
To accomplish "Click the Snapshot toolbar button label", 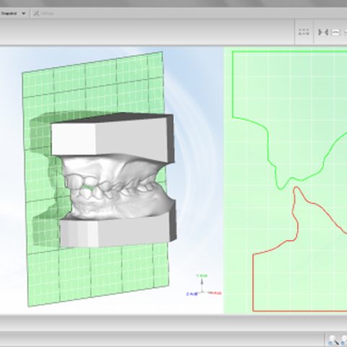I will [9, 14].
